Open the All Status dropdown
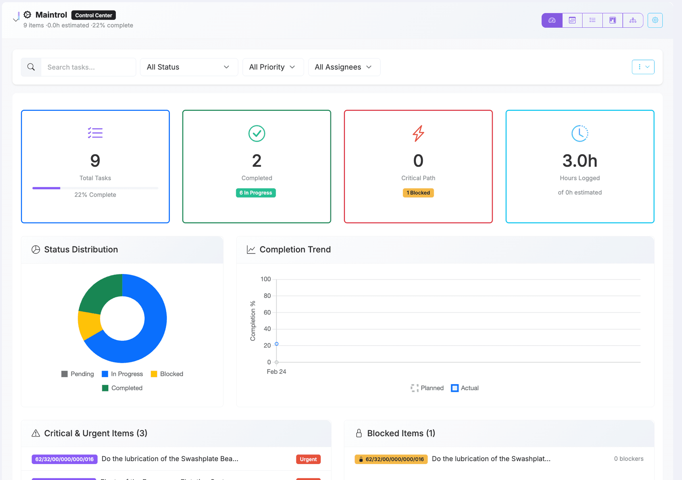 click(189, 67)
